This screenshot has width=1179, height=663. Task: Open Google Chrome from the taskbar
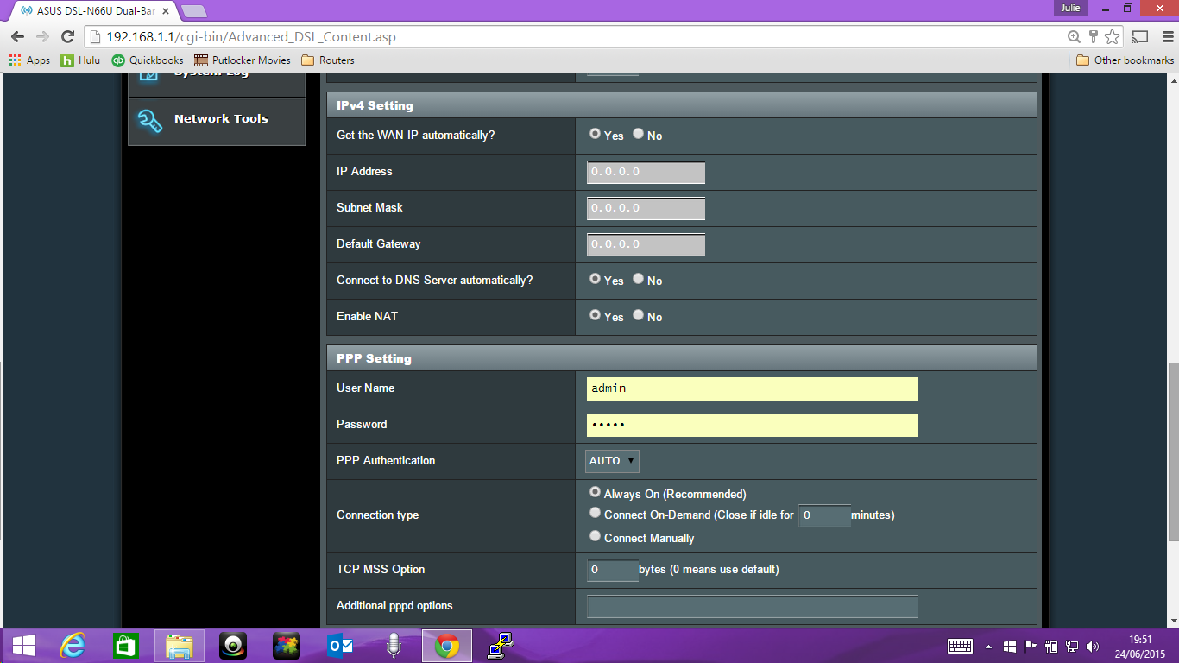[x=447, y=645]
